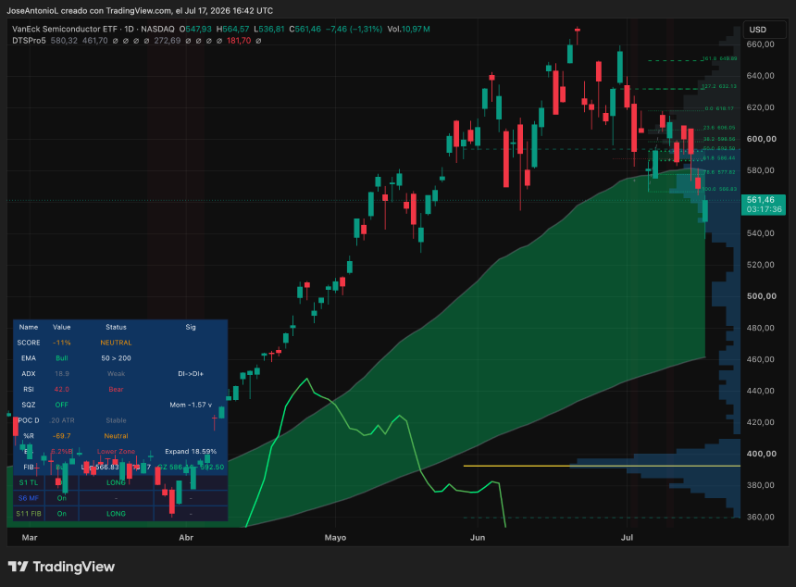Click the ADX row name cell

[x=29, y=374]
